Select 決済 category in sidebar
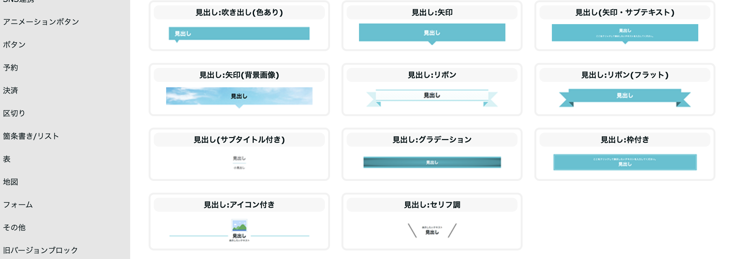Screen dimensions: 732x259 pyautogui.click(x=11, y=90)
